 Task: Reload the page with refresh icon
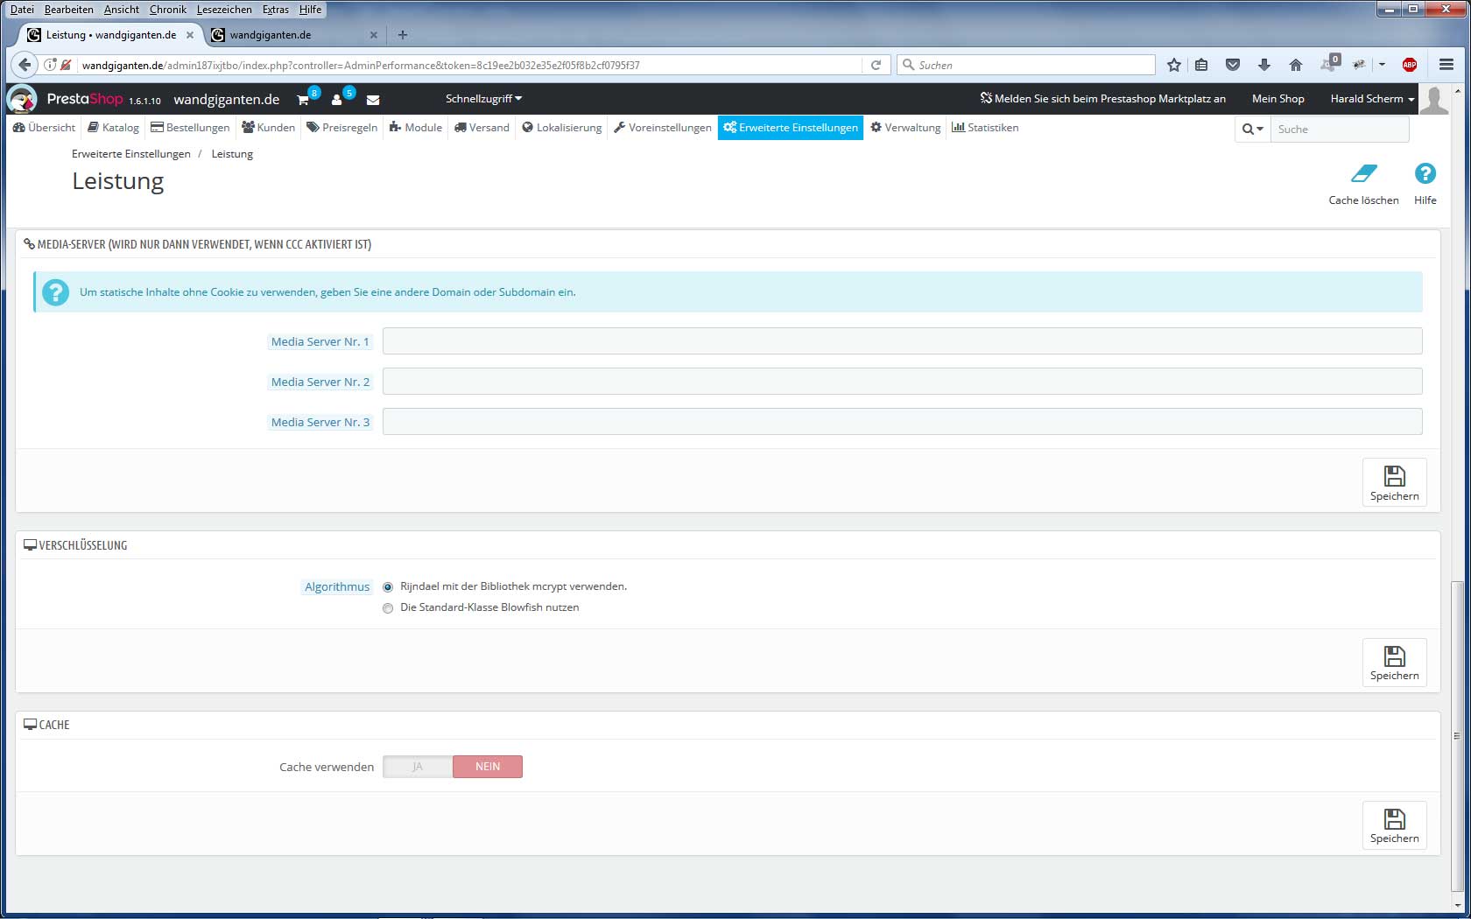point(876,65)
